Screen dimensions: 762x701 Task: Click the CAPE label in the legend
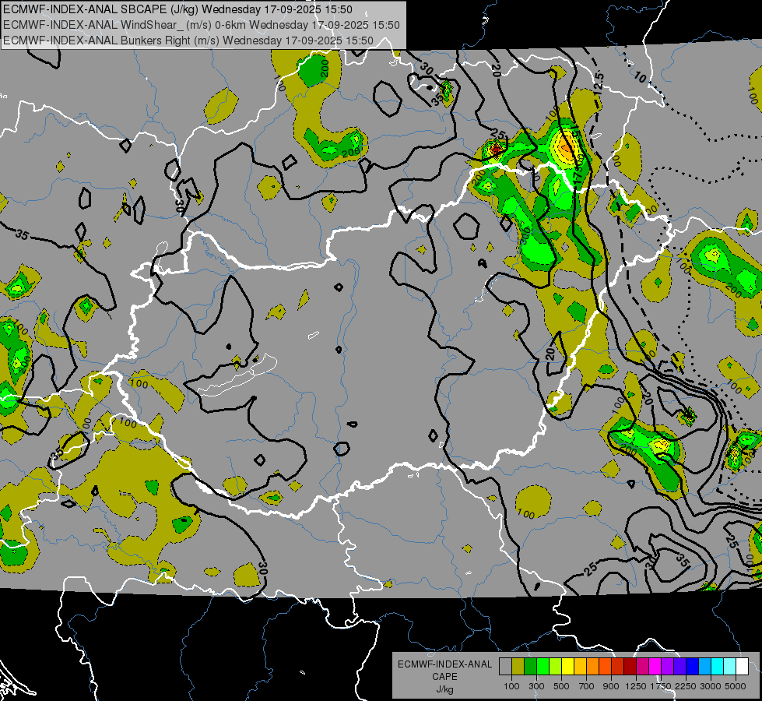tap(444, 677)
